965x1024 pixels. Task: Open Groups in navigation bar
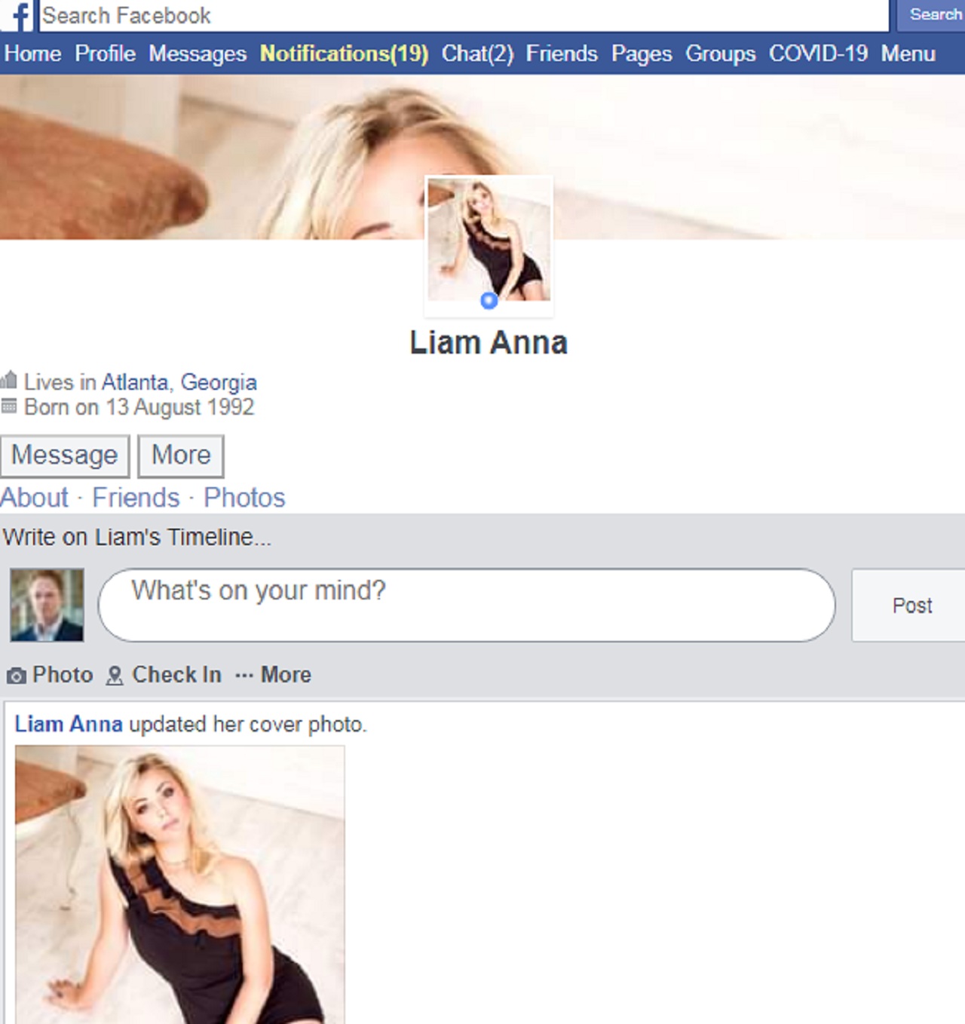721,54
